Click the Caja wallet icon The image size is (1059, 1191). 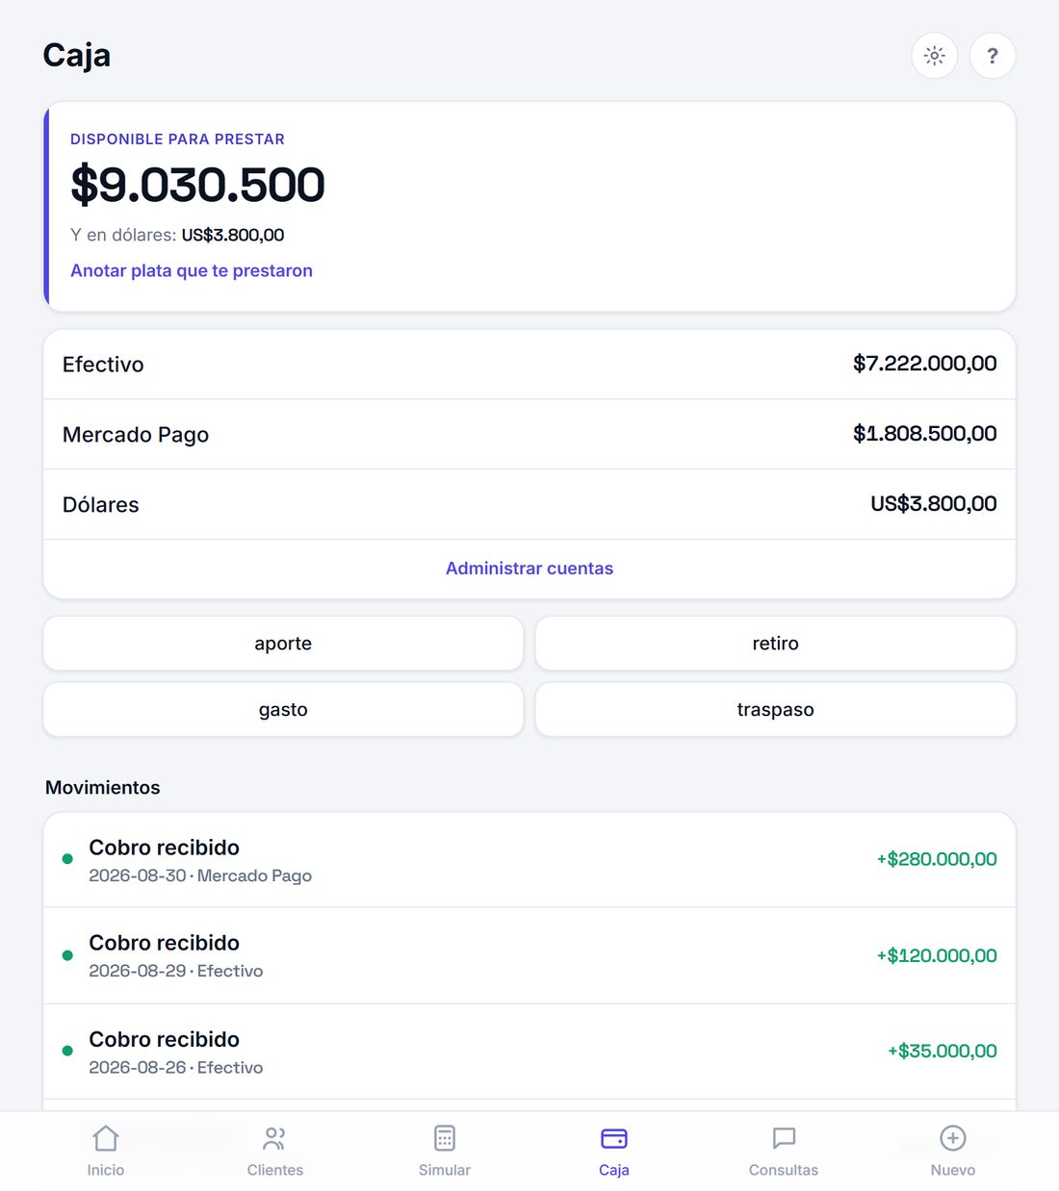[614, 1138]
